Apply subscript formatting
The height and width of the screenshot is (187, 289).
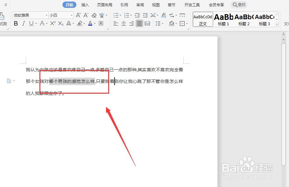(x=61, y=23)
